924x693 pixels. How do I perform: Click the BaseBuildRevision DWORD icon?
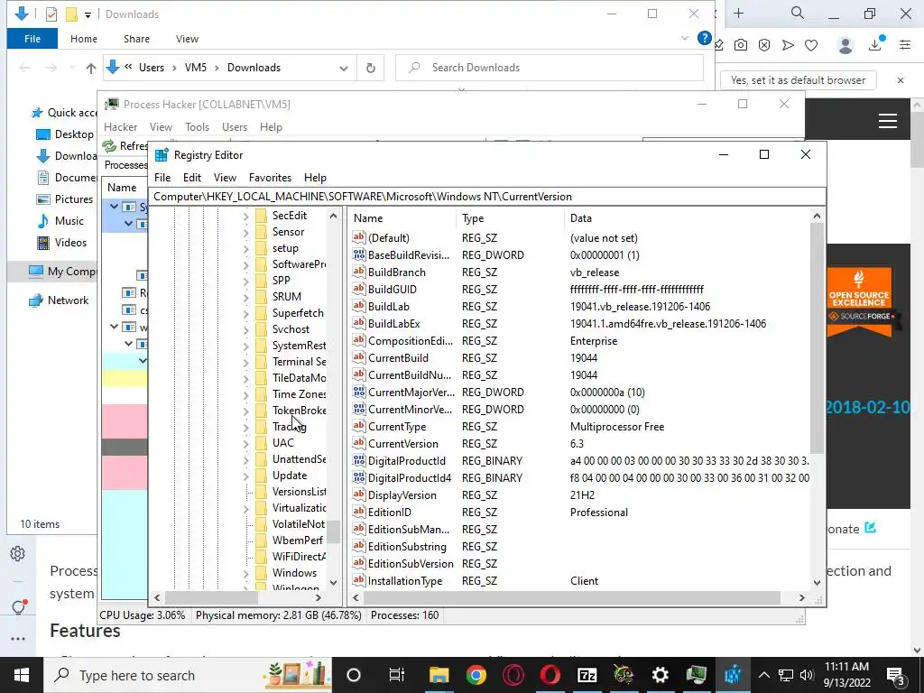[x=359, y=254]
